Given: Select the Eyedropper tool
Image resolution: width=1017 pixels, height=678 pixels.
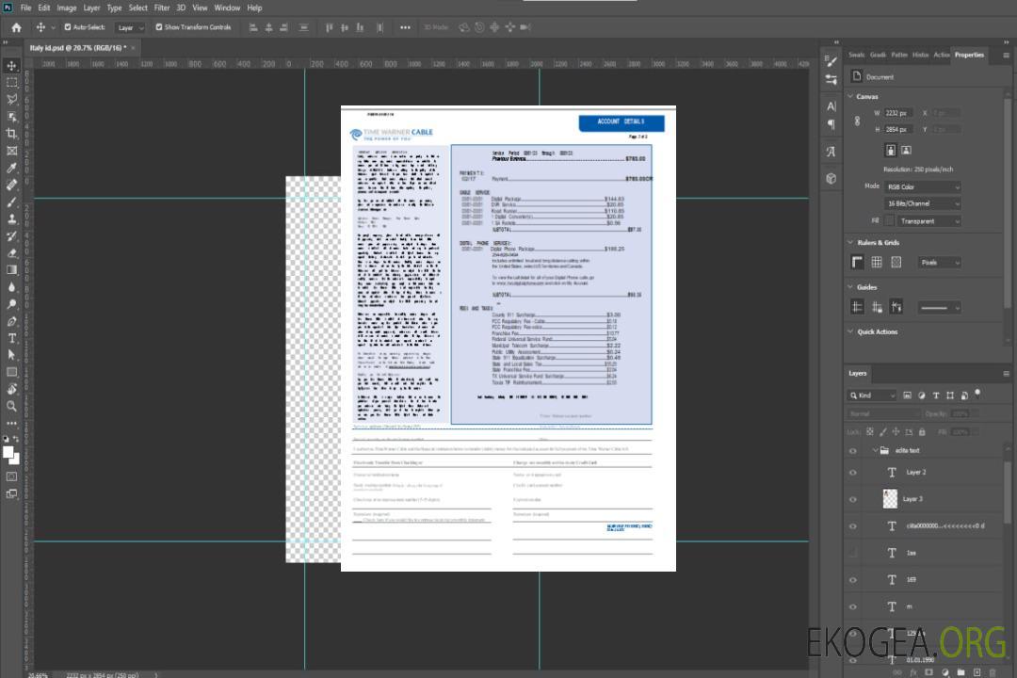Looking at the screenshot, I should tap(11, 168).
